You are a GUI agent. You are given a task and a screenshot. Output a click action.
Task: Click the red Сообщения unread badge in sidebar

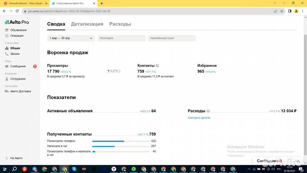click(x=35, y=66)
